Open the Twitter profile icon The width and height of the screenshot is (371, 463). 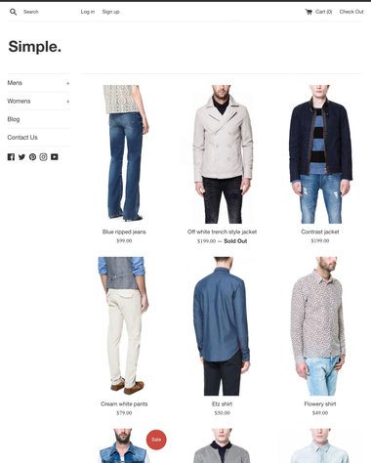[x=21, y=157]
